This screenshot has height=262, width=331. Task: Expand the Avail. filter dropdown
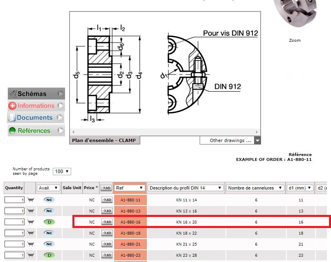point(48,188)
